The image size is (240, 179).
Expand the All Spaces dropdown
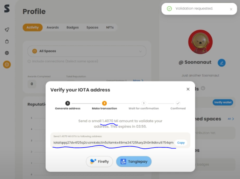[x=87, y=51]
